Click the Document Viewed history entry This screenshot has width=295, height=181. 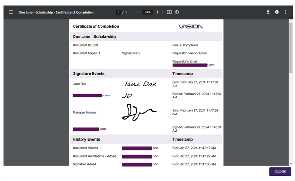[85, 148]
